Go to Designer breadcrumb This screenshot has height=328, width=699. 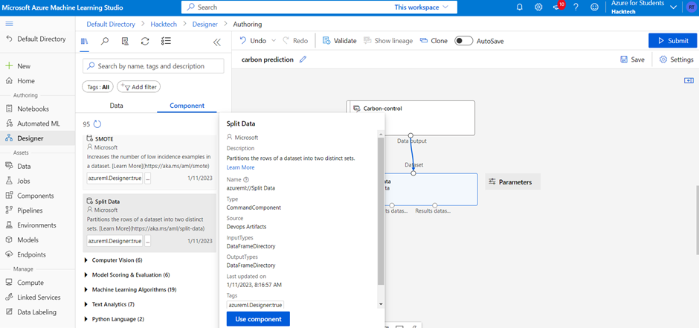pyautogui.click(x=204, y=24)
